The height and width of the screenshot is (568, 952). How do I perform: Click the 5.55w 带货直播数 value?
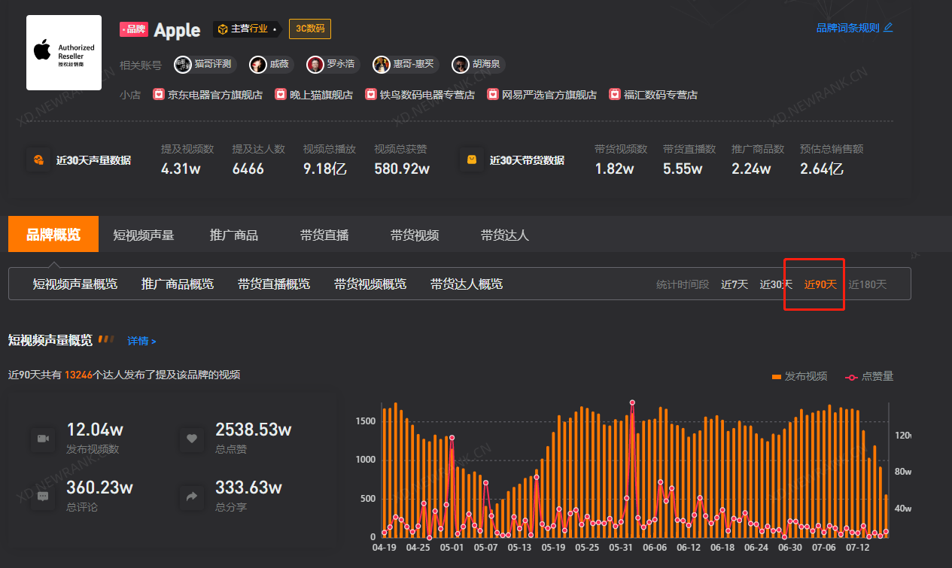[683, 169]
